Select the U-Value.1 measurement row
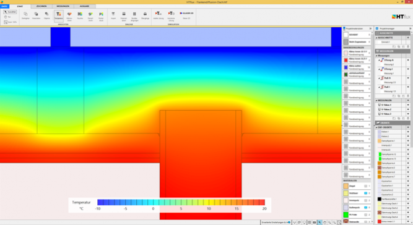The width and height of the screenshot is (413, 225). [x=393, y=105]
